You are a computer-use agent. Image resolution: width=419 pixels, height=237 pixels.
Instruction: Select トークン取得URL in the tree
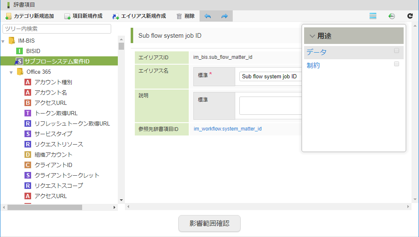pyautogui.click(x=56, y=113)
